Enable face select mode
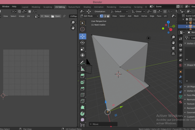 point(108,16)
